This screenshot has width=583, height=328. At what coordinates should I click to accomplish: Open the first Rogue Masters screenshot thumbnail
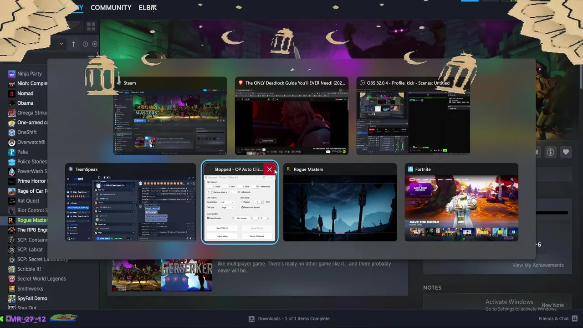pyautogui.click(x=136, y=275)
